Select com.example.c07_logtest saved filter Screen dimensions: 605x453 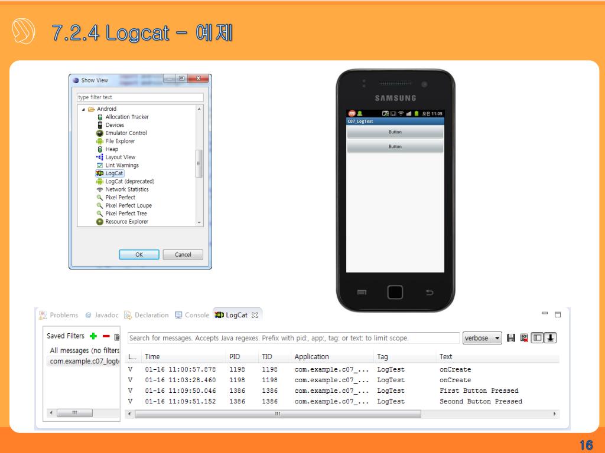coord(84,362)
